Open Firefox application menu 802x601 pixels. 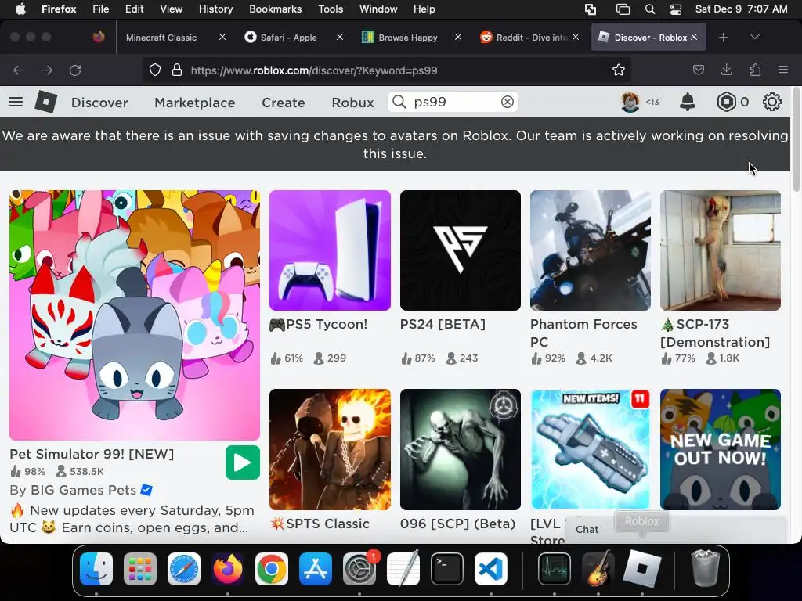pos(782,70)
